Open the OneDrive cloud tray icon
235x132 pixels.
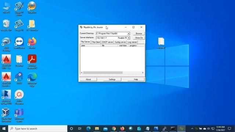point(205,129)
